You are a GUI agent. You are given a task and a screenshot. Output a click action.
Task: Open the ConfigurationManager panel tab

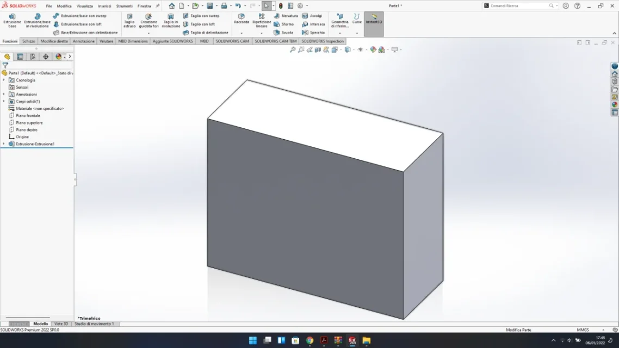coord(33,57)
